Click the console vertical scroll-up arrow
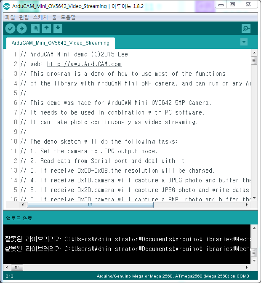This screenshot has height=283, width=261. pos(254,228)
